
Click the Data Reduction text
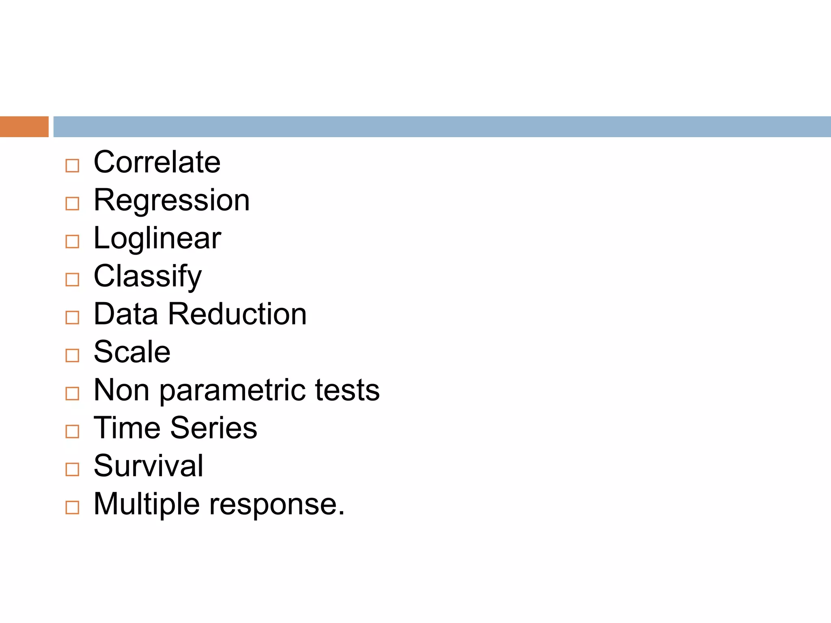pos(200,314)
